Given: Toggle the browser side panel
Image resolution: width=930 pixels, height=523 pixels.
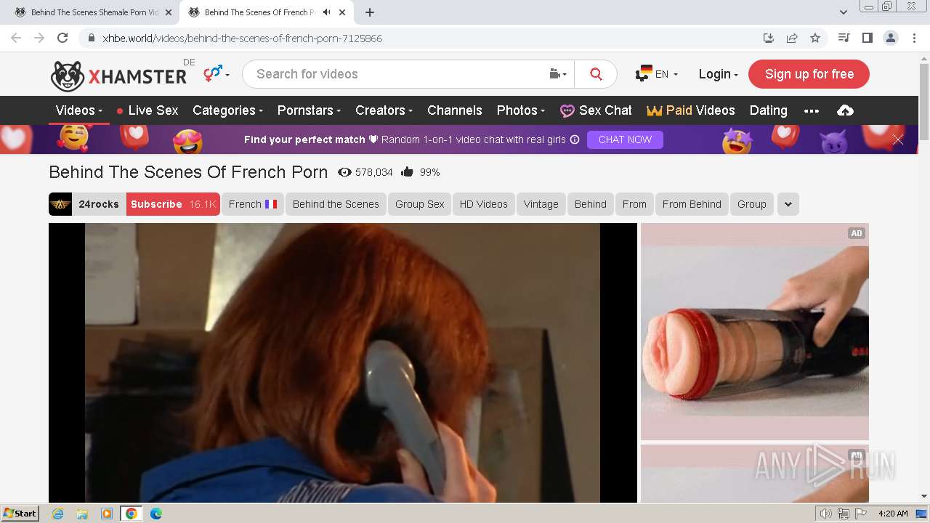Looking at the screenshot, I should (x=867, y=38).
